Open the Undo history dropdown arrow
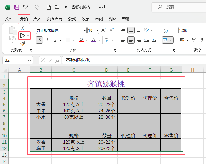The width and height of the screenshot is (206, 164). 30,7
